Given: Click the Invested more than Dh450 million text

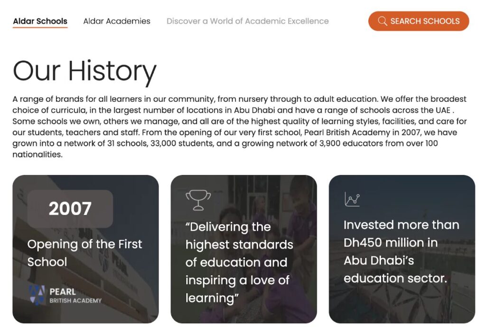Looking at the screenshot, I should tap(401, 251).
